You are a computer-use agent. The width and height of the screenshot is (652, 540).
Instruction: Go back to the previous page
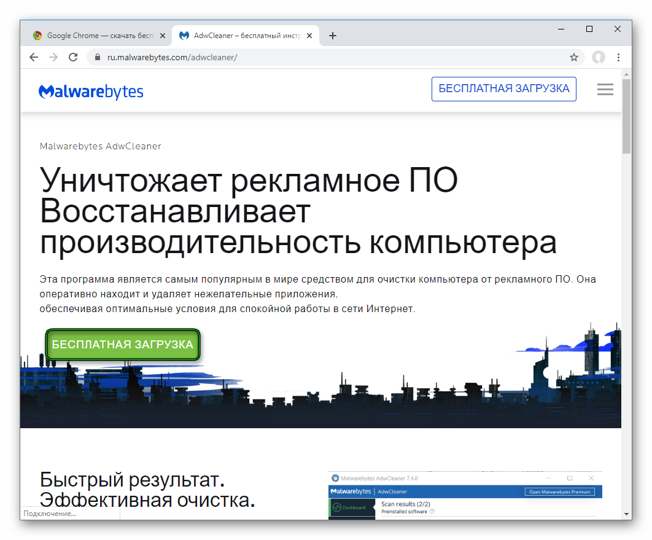pos(34,57)
